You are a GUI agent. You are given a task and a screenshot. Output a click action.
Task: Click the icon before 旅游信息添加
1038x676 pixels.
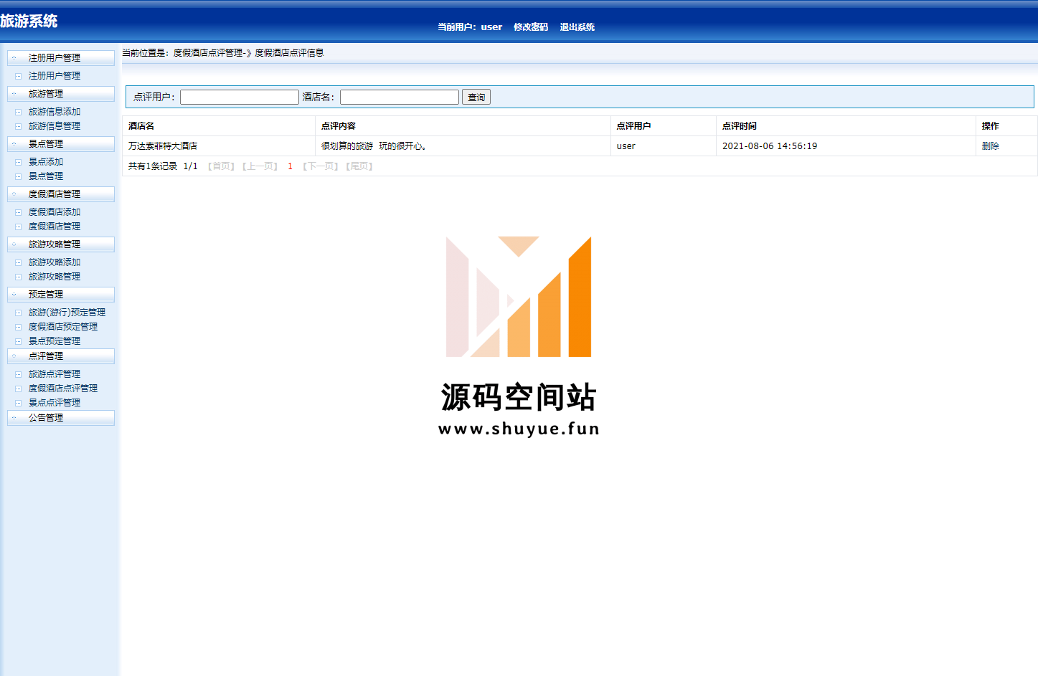tap(18, 112)
